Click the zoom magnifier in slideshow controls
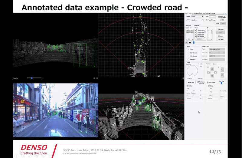This screenshot has height=158, width=242. tap(43, 156)
